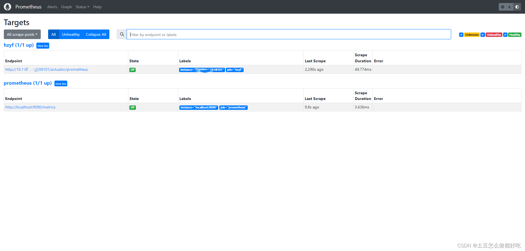Click the job="hzyf" label badge
This screenshot has height=251, width=525.
point(235,70)
